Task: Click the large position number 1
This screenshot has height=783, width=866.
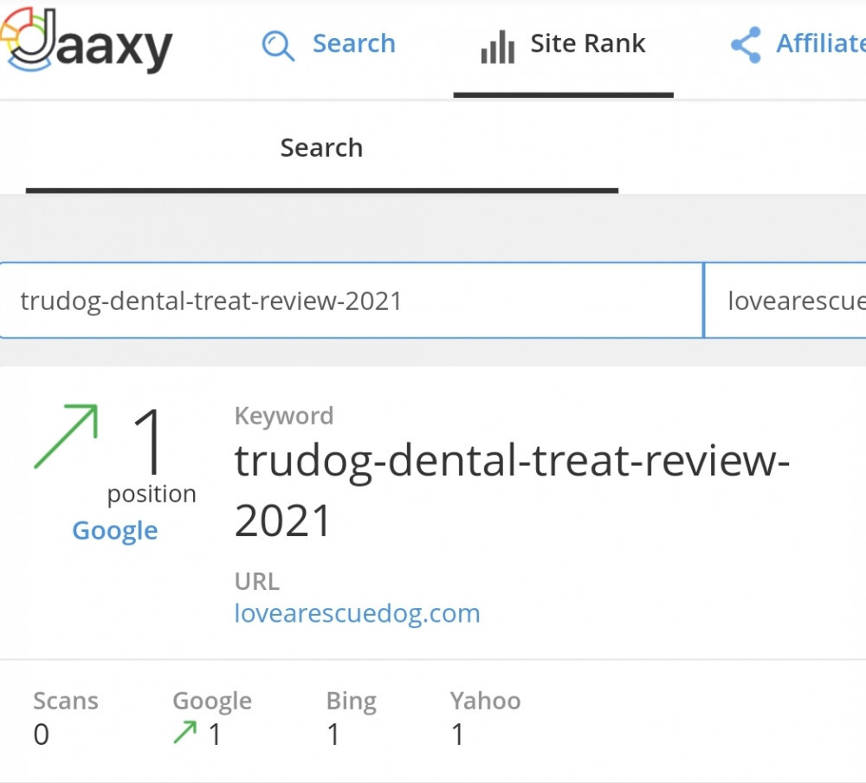Action: [x=149, y=441]
